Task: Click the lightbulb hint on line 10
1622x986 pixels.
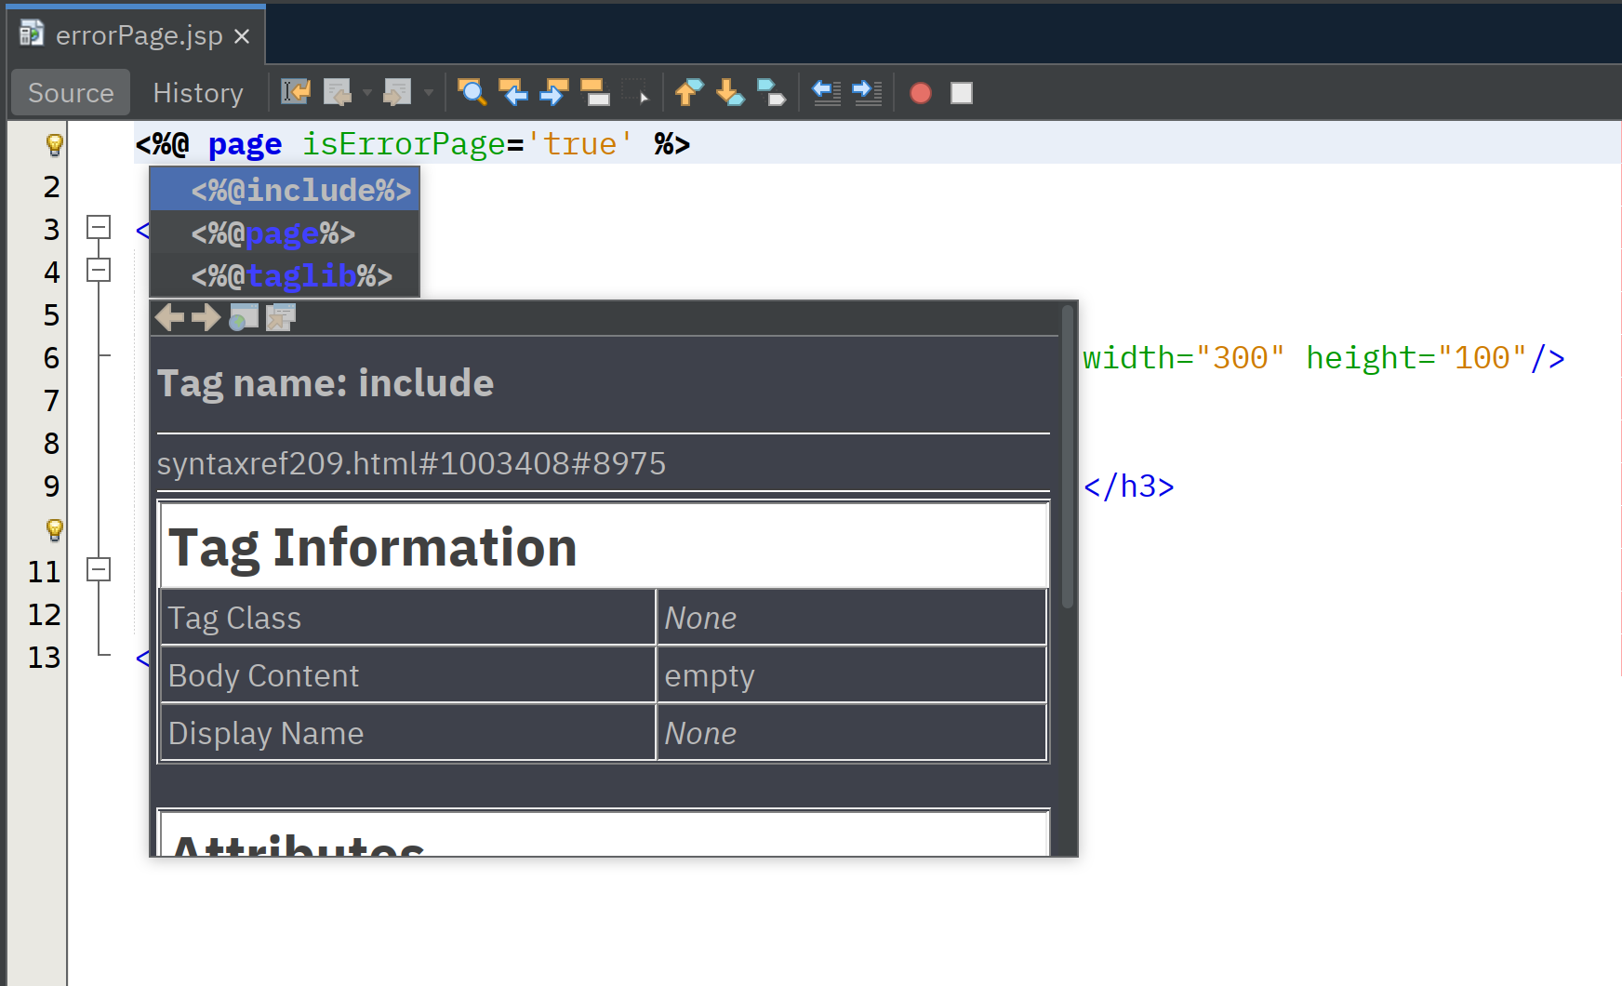Action: pos(54,529)
